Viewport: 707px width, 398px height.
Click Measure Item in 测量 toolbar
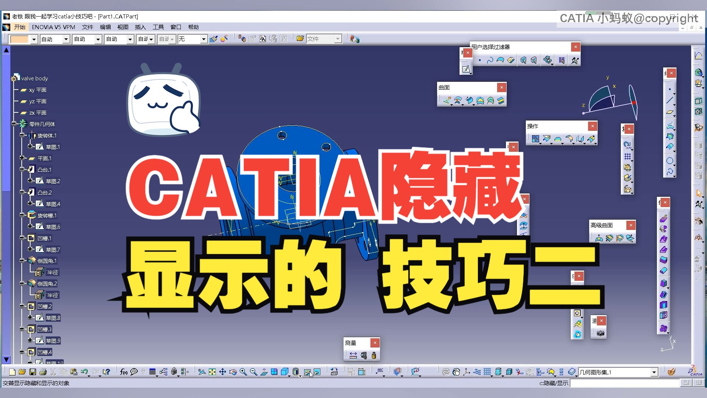click(364, 355)
